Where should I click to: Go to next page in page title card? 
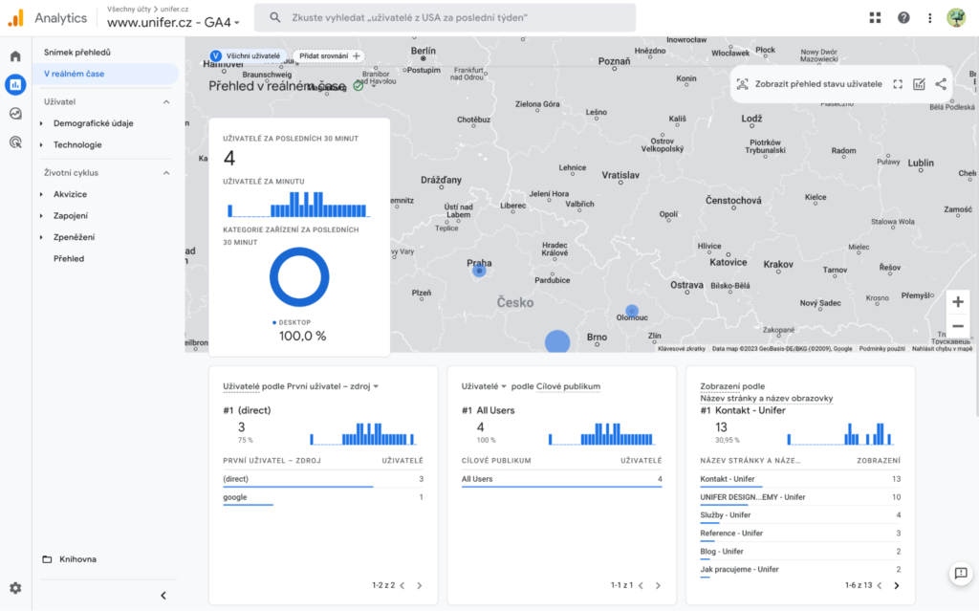897,585
